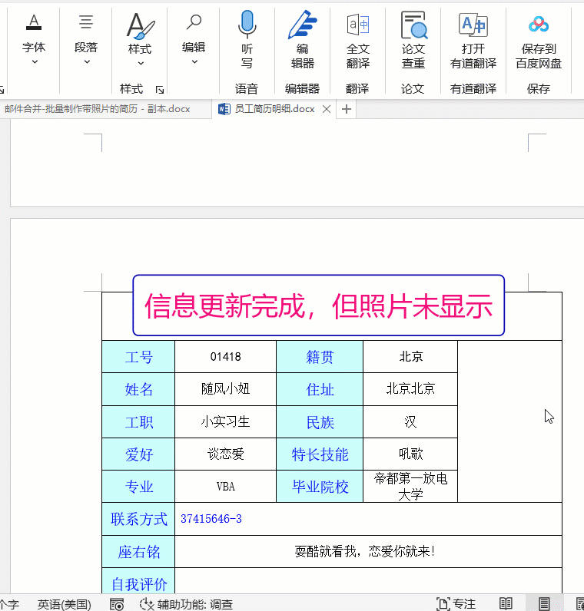The height and width of the screenshot is (611, 584).
Task: Switch to Print Layout view
Action: (544, 604)
